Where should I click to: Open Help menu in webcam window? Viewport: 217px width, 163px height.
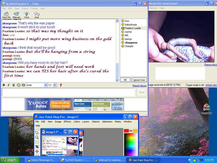[162, 8]
